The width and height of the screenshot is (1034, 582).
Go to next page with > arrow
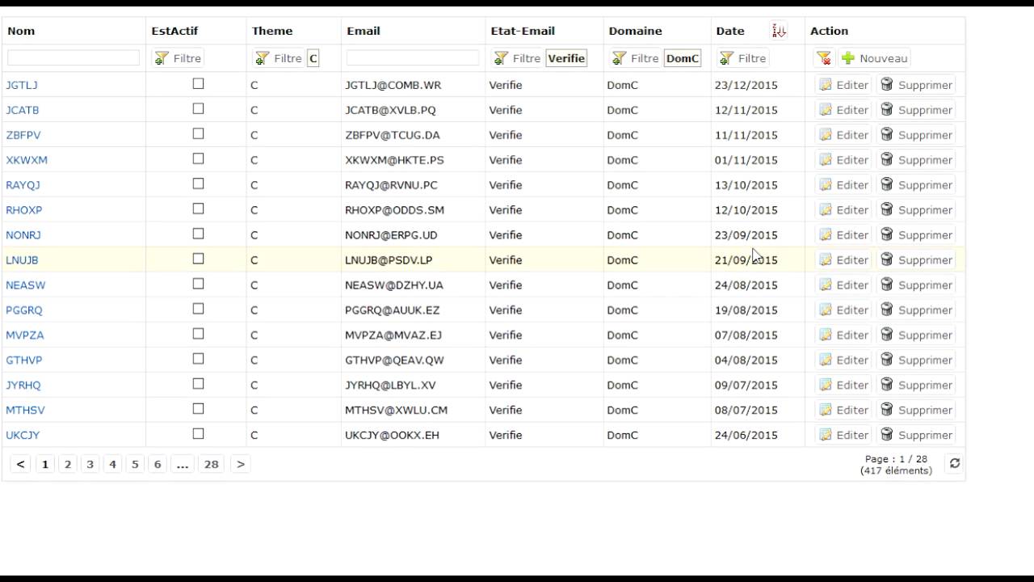pyautogui.click(x=240, y=464)
